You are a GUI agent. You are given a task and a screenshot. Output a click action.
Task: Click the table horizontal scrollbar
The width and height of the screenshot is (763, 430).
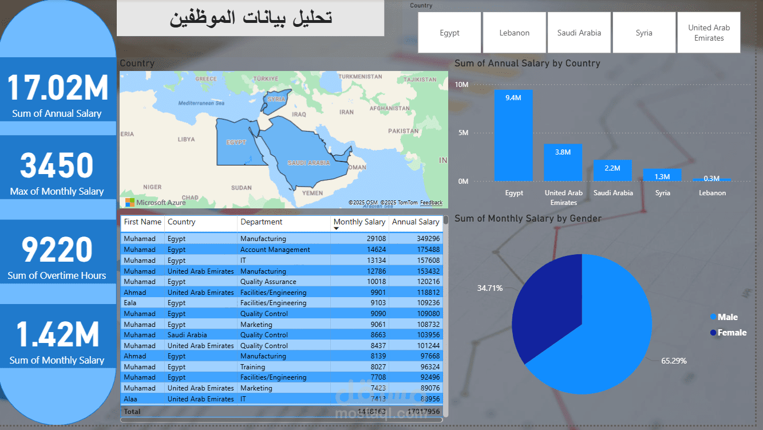281,420
